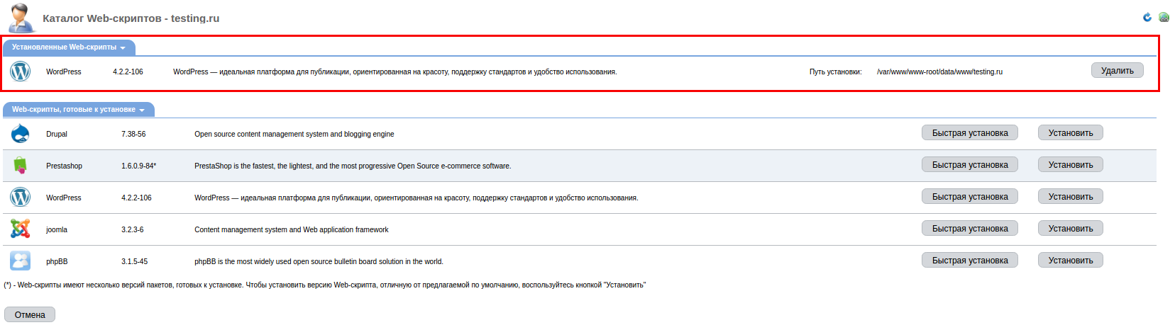Click the 'WordPress' name in the ready-to-install list
Viewport: 1175px width, 325px height.
64,198
